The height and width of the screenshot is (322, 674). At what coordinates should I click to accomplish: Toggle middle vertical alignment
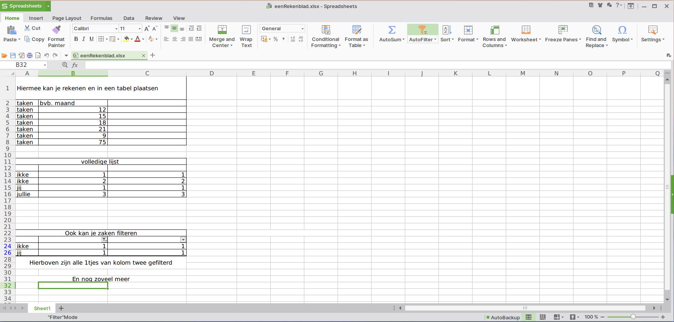tap(174, 29)
